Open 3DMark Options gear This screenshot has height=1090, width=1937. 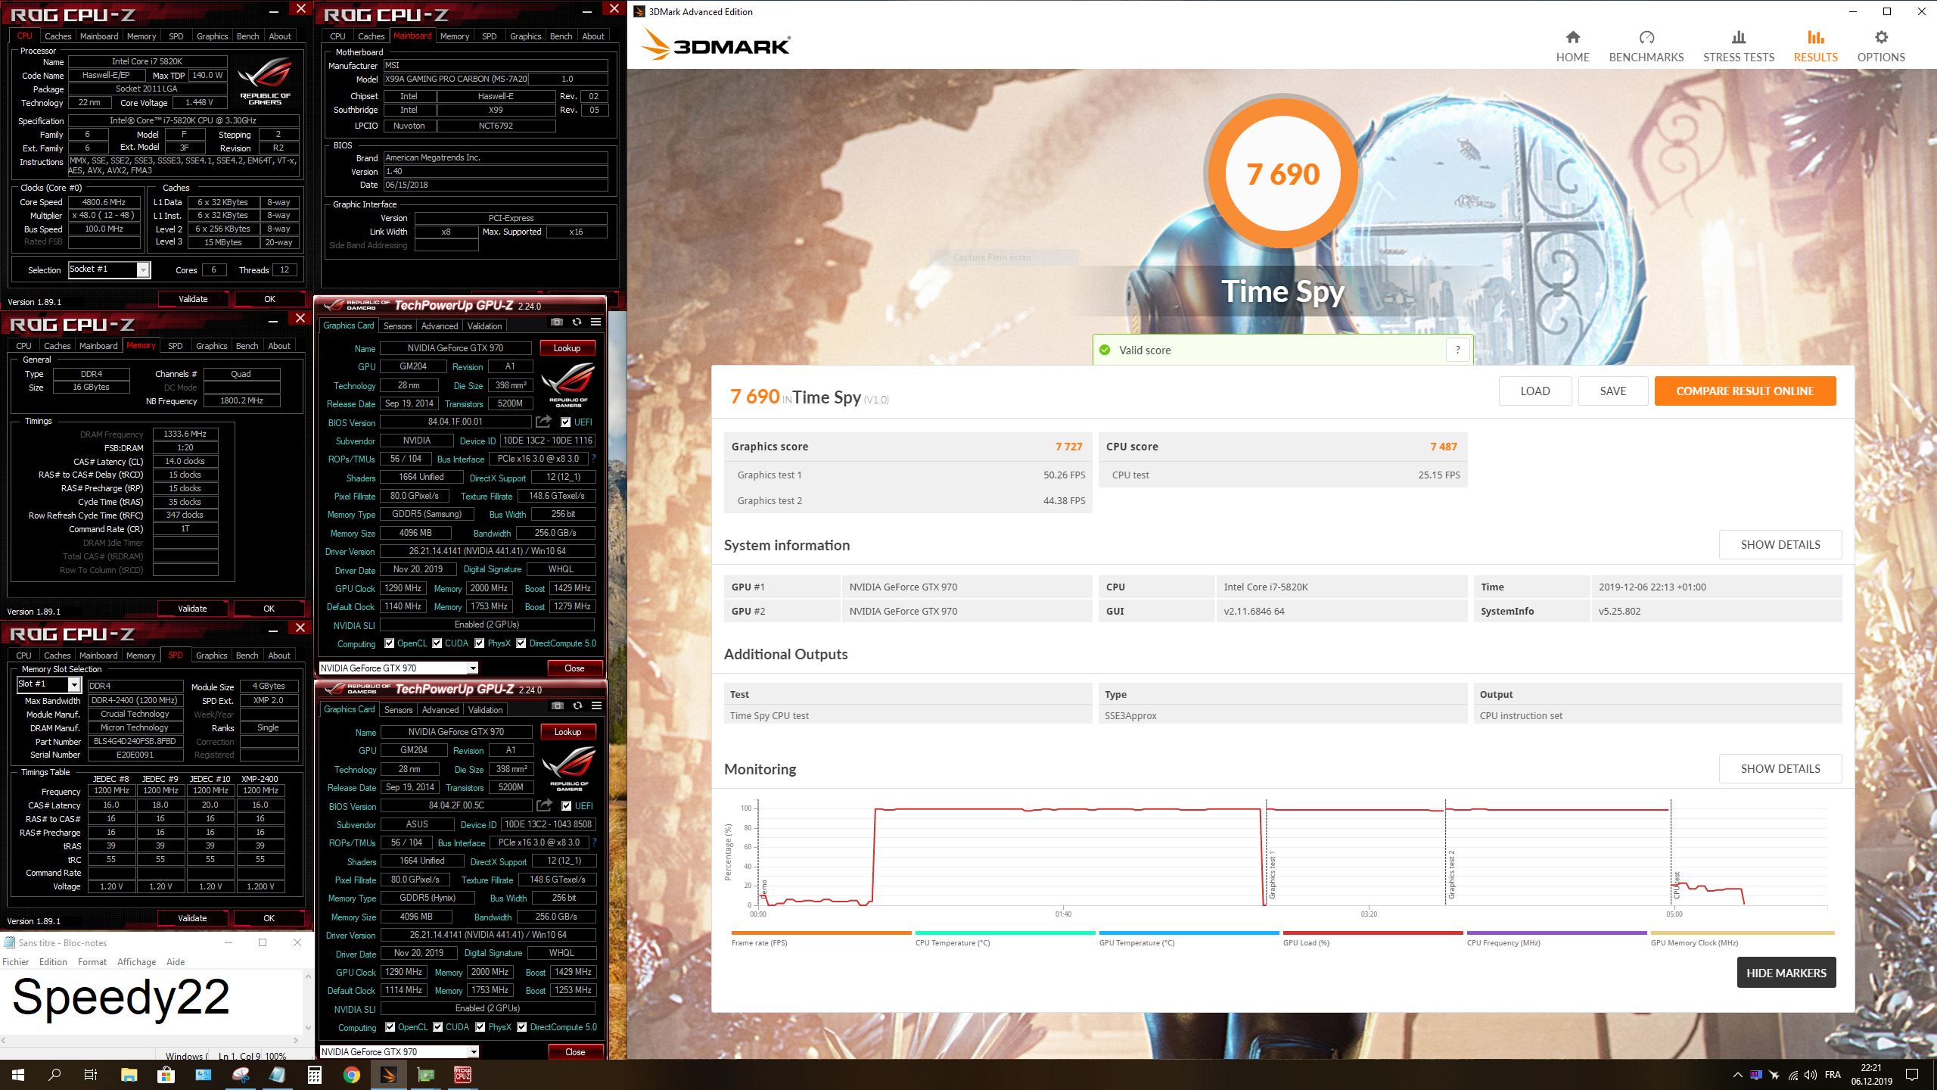[x=1881, y=38]
